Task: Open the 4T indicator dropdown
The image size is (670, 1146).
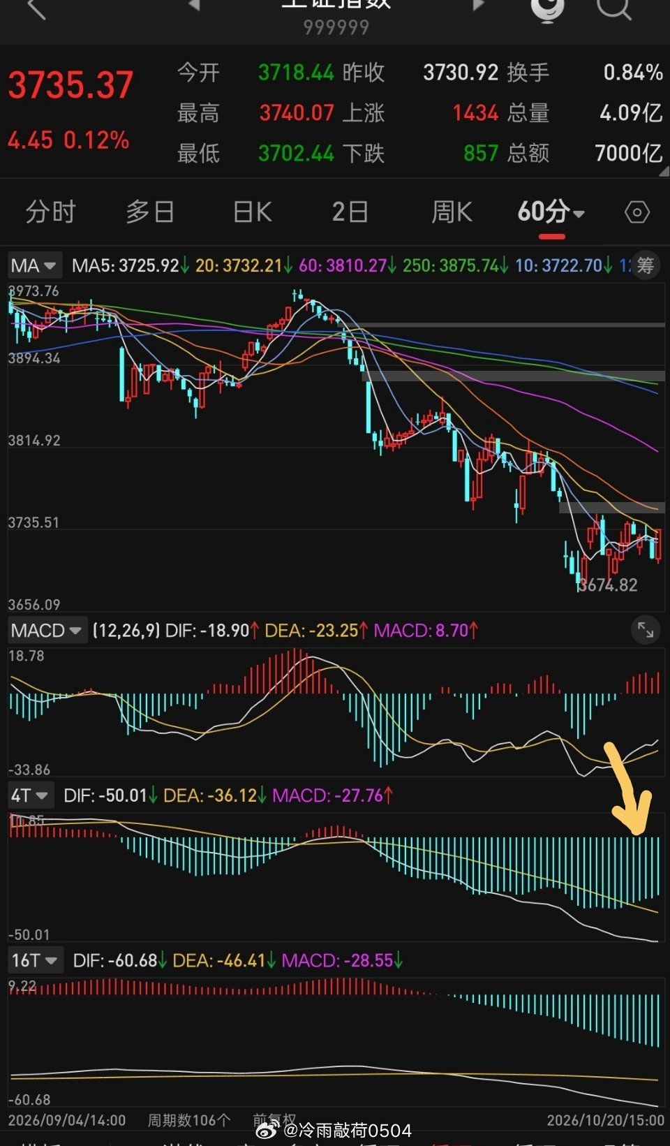Action: coord(30,795)
